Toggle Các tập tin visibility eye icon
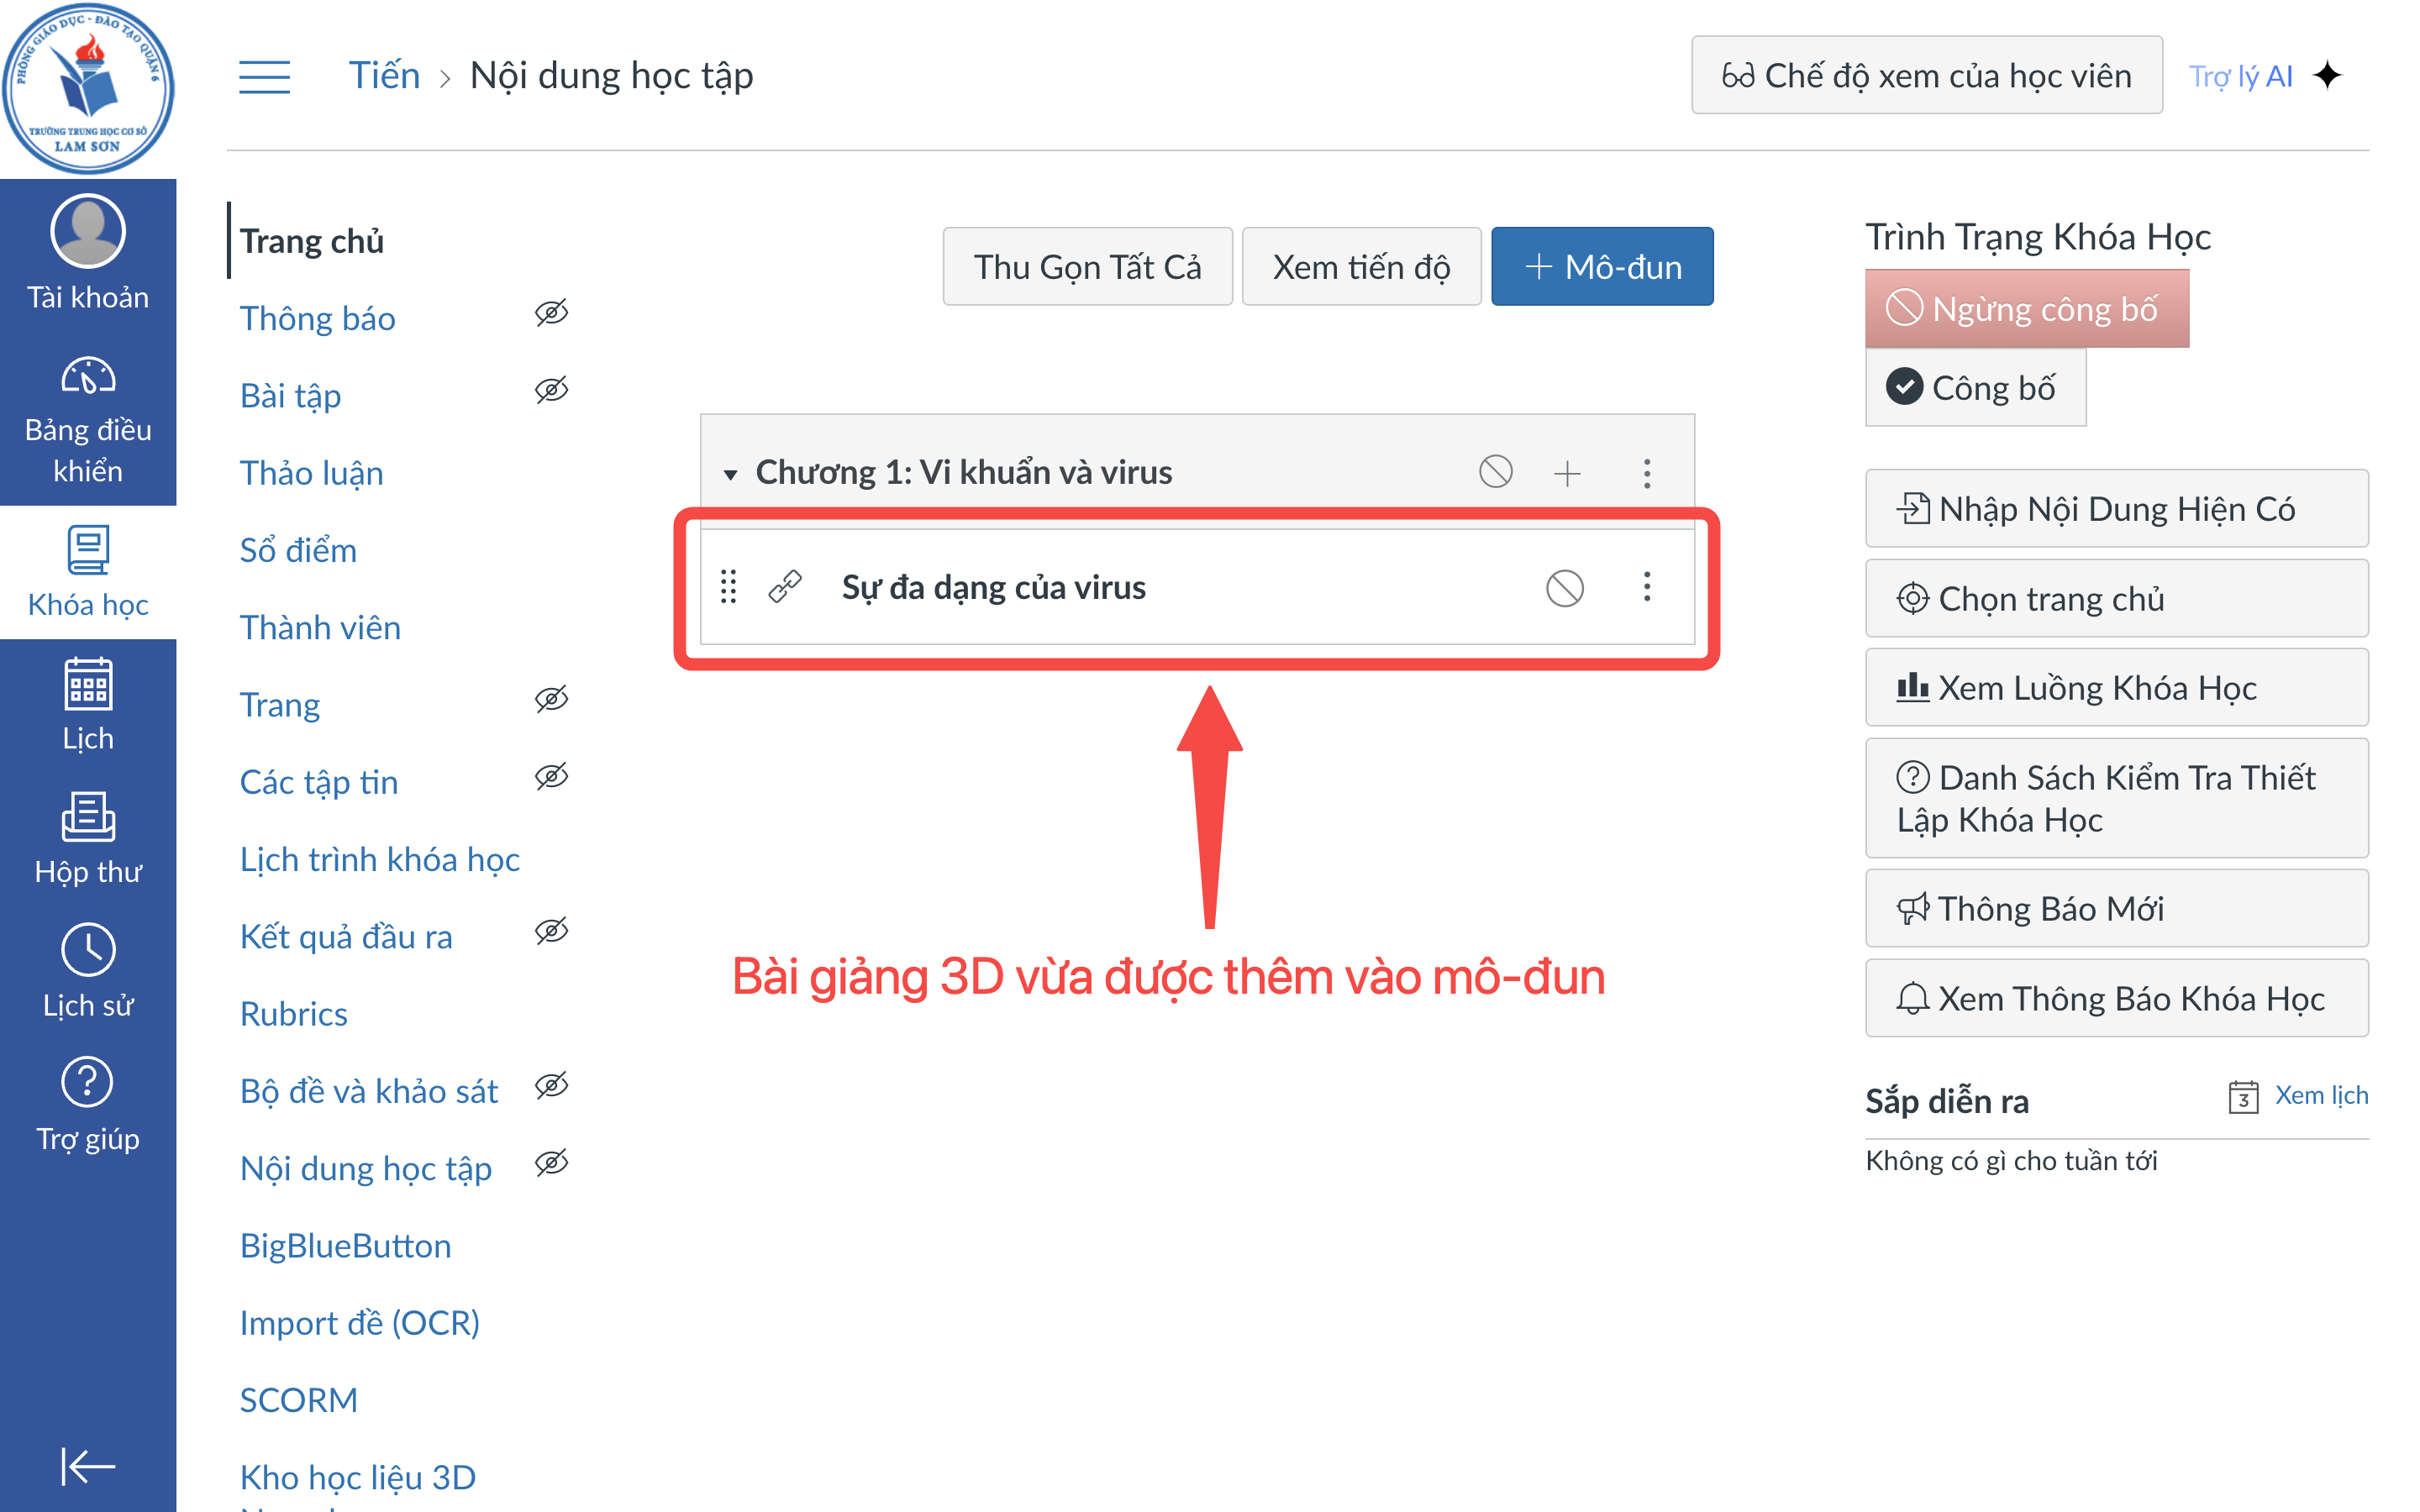The image size is (2420, 1512). (551, 776)
